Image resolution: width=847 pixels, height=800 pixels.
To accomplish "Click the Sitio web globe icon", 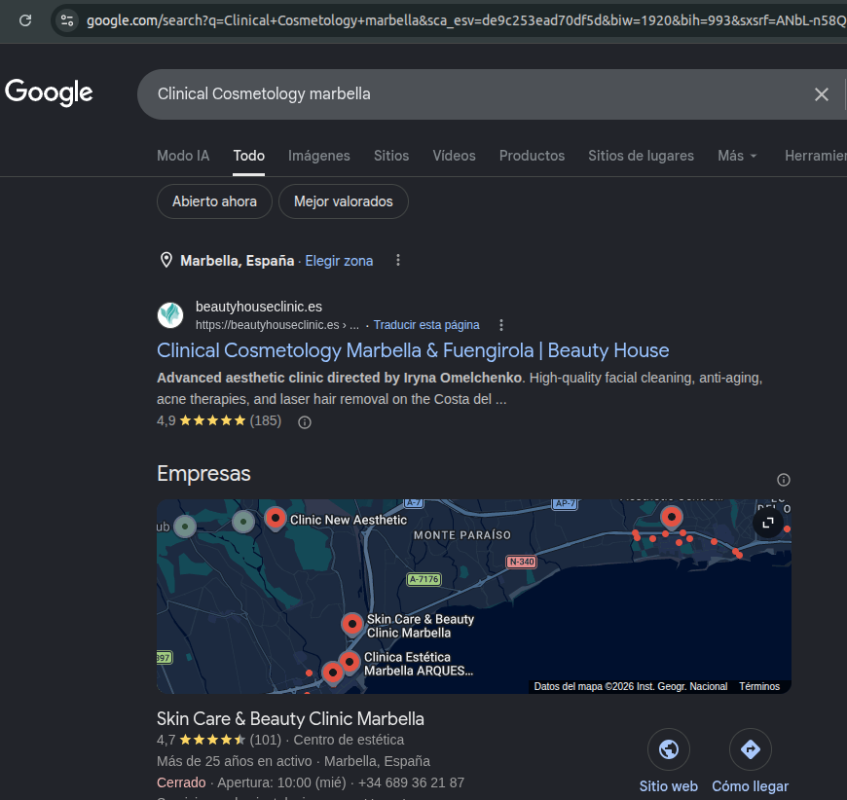I will point(669,749).
